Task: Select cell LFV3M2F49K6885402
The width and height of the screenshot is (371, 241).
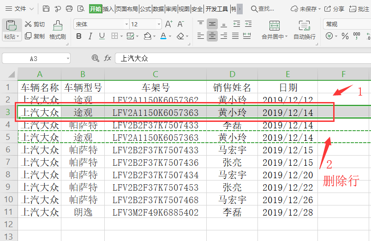Action: (x=156, y=212)
